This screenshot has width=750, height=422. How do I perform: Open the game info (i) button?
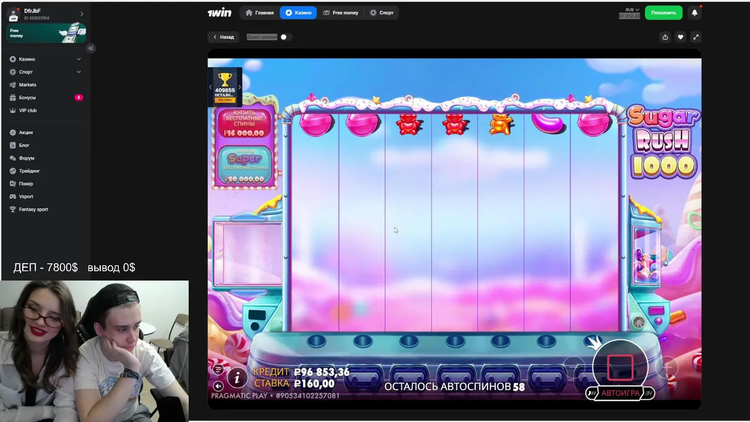point(237,378)
